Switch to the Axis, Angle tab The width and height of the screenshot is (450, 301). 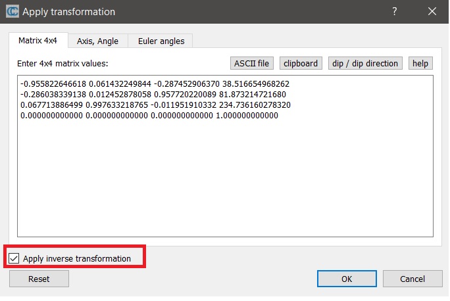tap(97, 41)
